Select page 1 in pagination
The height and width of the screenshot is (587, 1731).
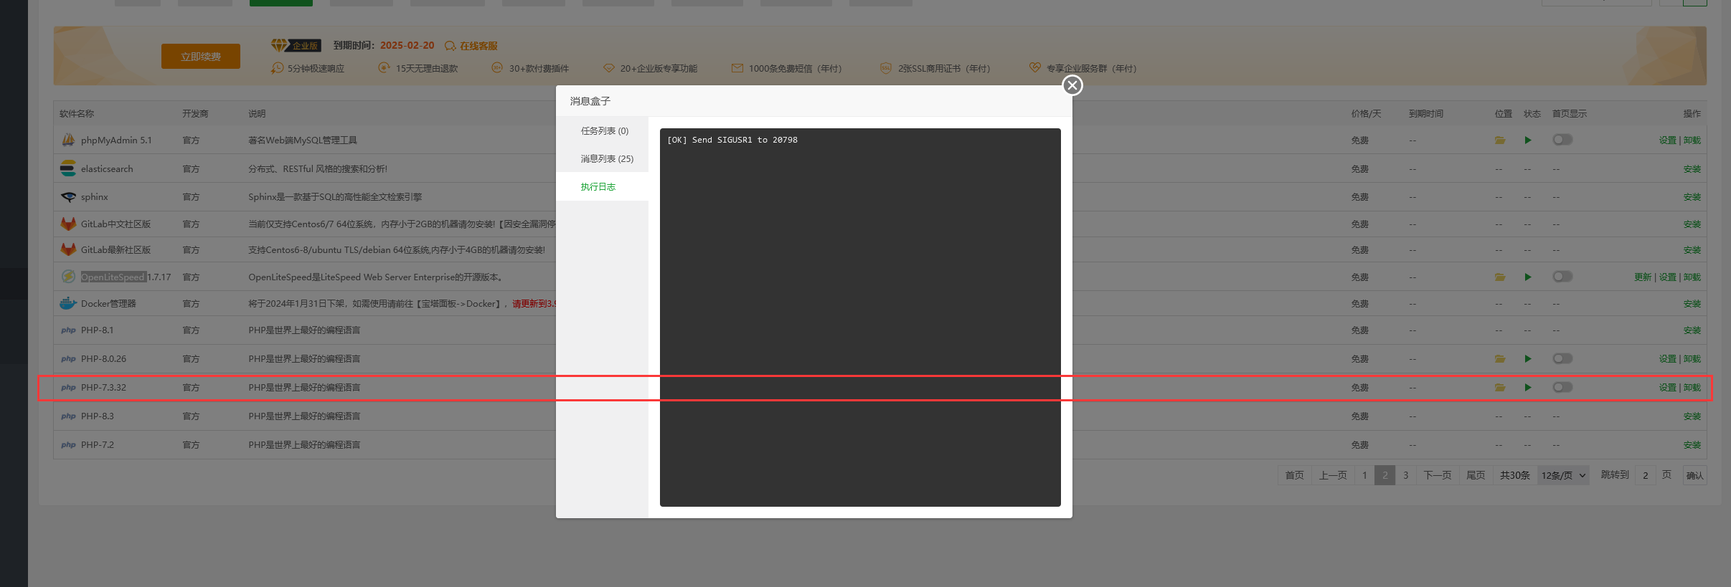point(1364,475)
